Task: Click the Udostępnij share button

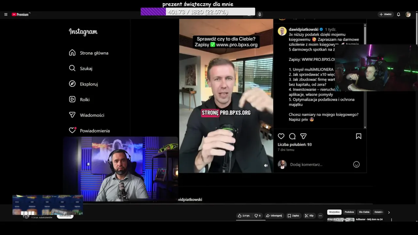Action: 274,216
